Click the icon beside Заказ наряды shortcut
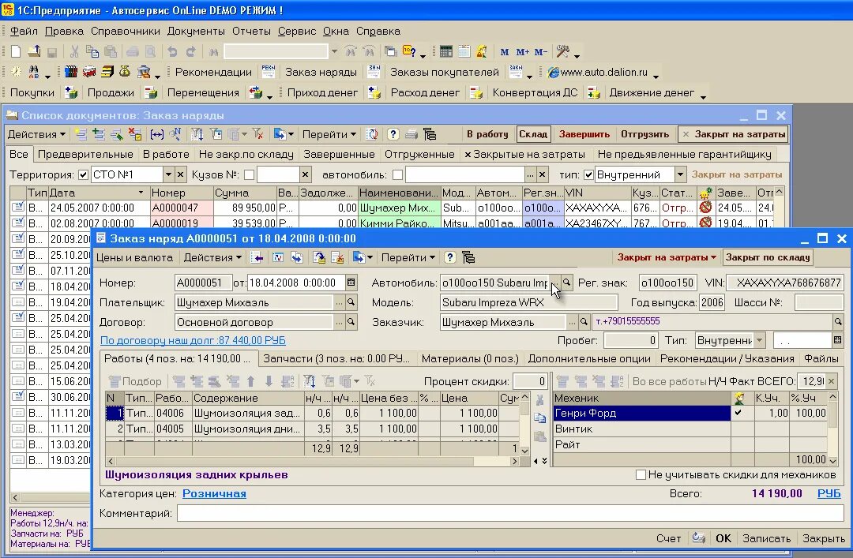Image resolution: width=853 pixels, height=558 pixels. (374, 72)
